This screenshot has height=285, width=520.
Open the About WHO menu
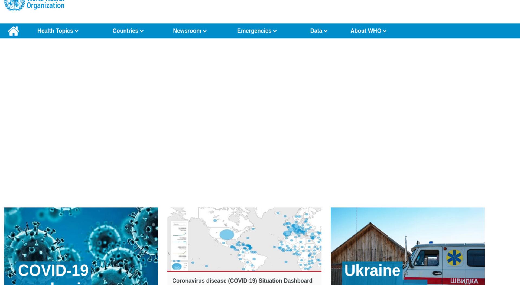(x=368, y=31)
